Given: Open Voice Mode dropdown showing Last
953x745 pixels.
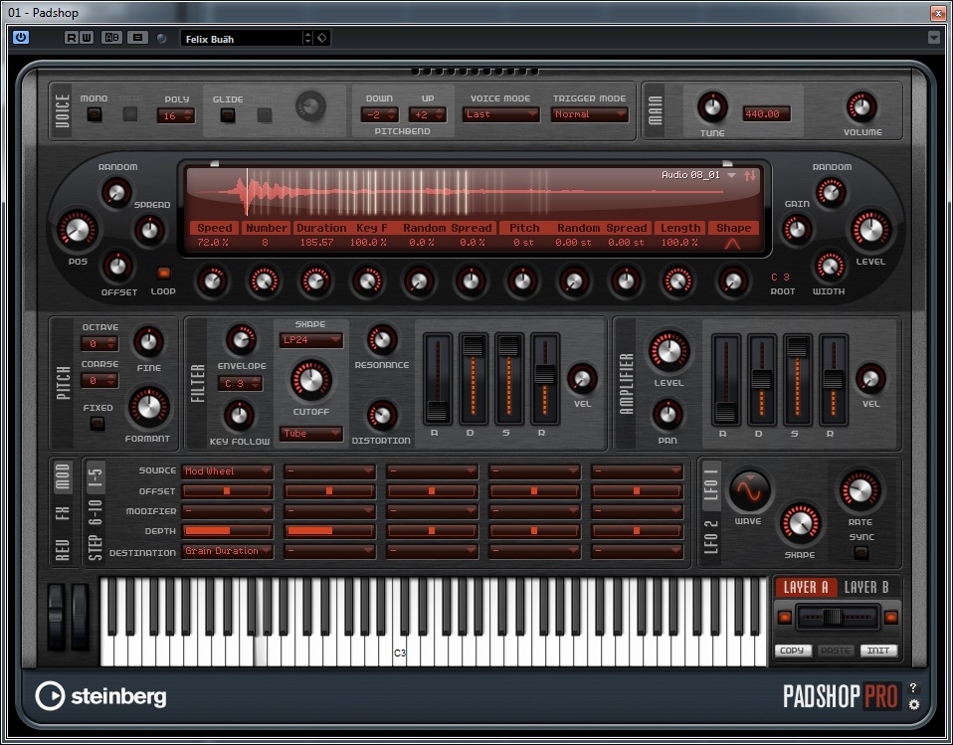Looking at the screenshot, I should pos(500,114).
